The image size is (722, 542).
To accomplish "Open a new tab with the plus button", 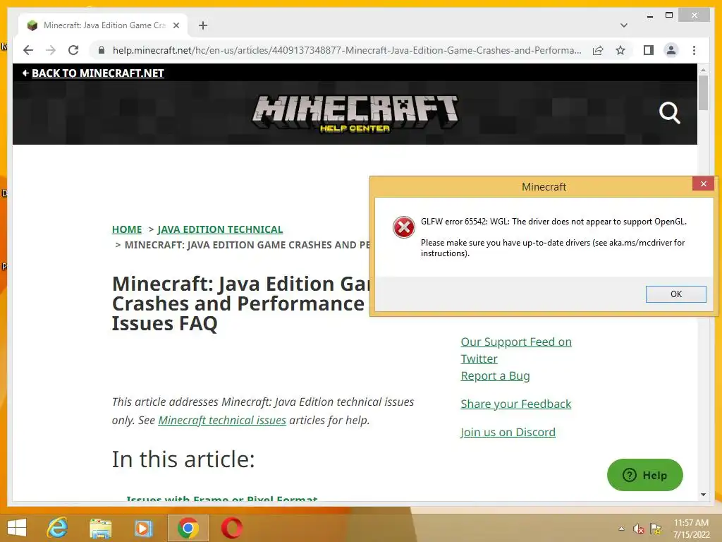I will pos(203,25).
